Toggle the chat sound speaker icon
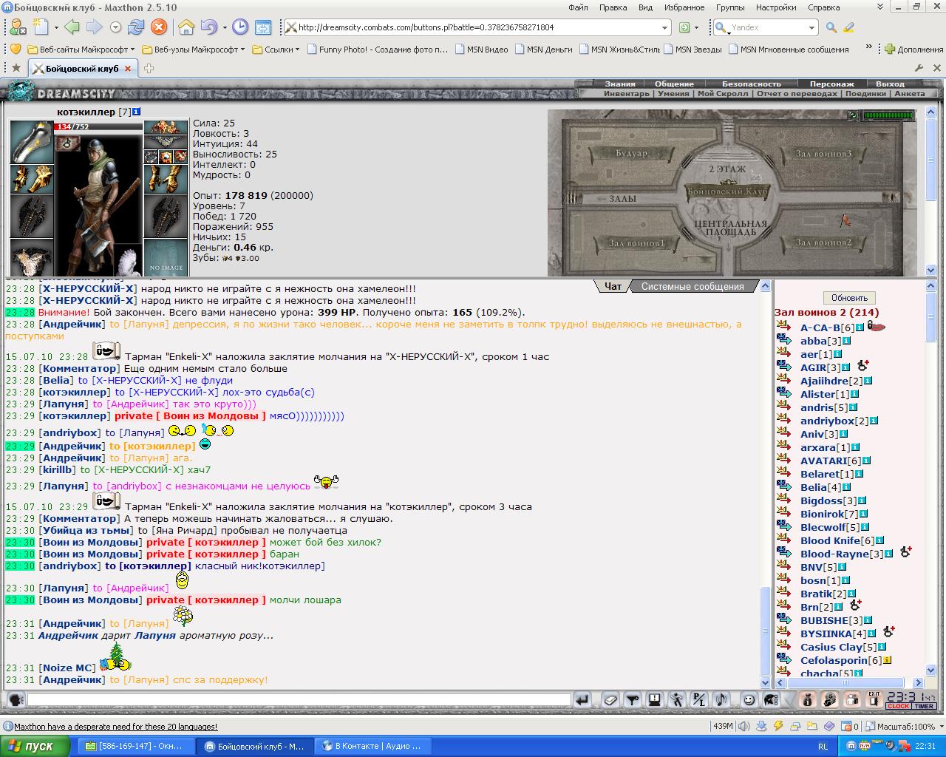Screen dimensions: 946x757 coord(721,699)
